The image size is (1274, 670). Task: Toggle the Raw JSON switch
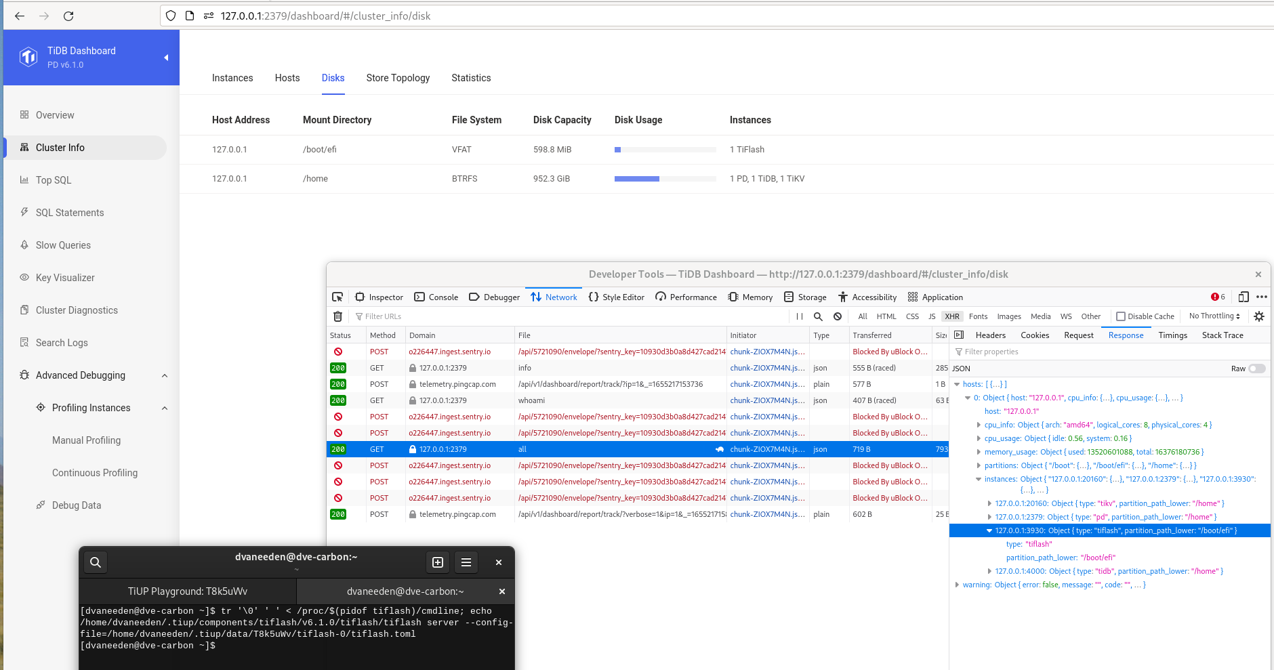1257,369
